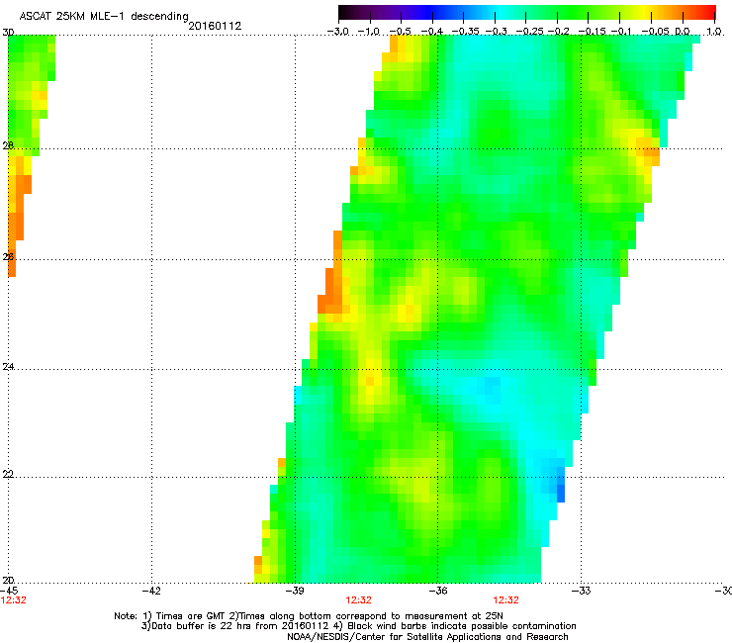Screen dimensions: 732x643
Task: Click the red 12:32 time under longitude -45
Action: tap(14, 600)
